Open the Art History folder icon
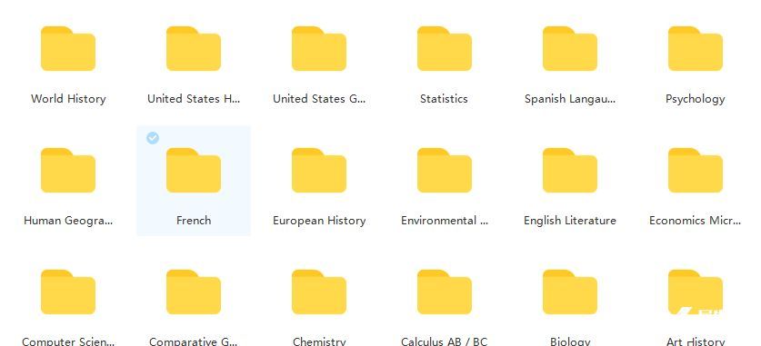Screen dimensions: 761x346 (x=696, y=292)
